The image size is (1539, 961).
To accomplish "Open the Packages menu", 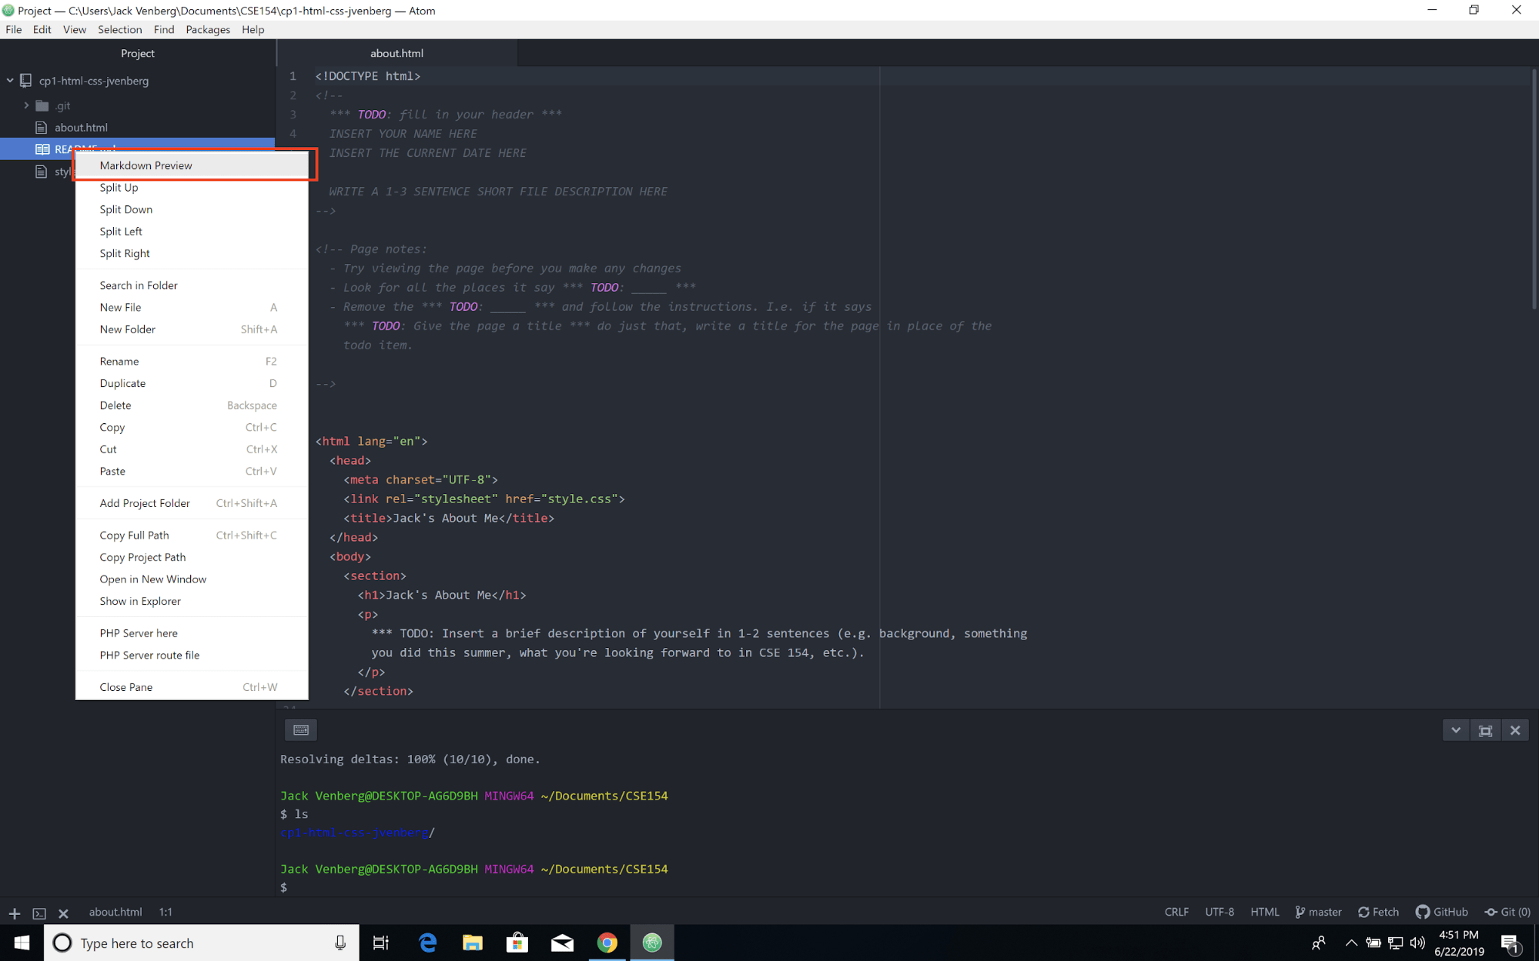I will [x=207, y=29].
